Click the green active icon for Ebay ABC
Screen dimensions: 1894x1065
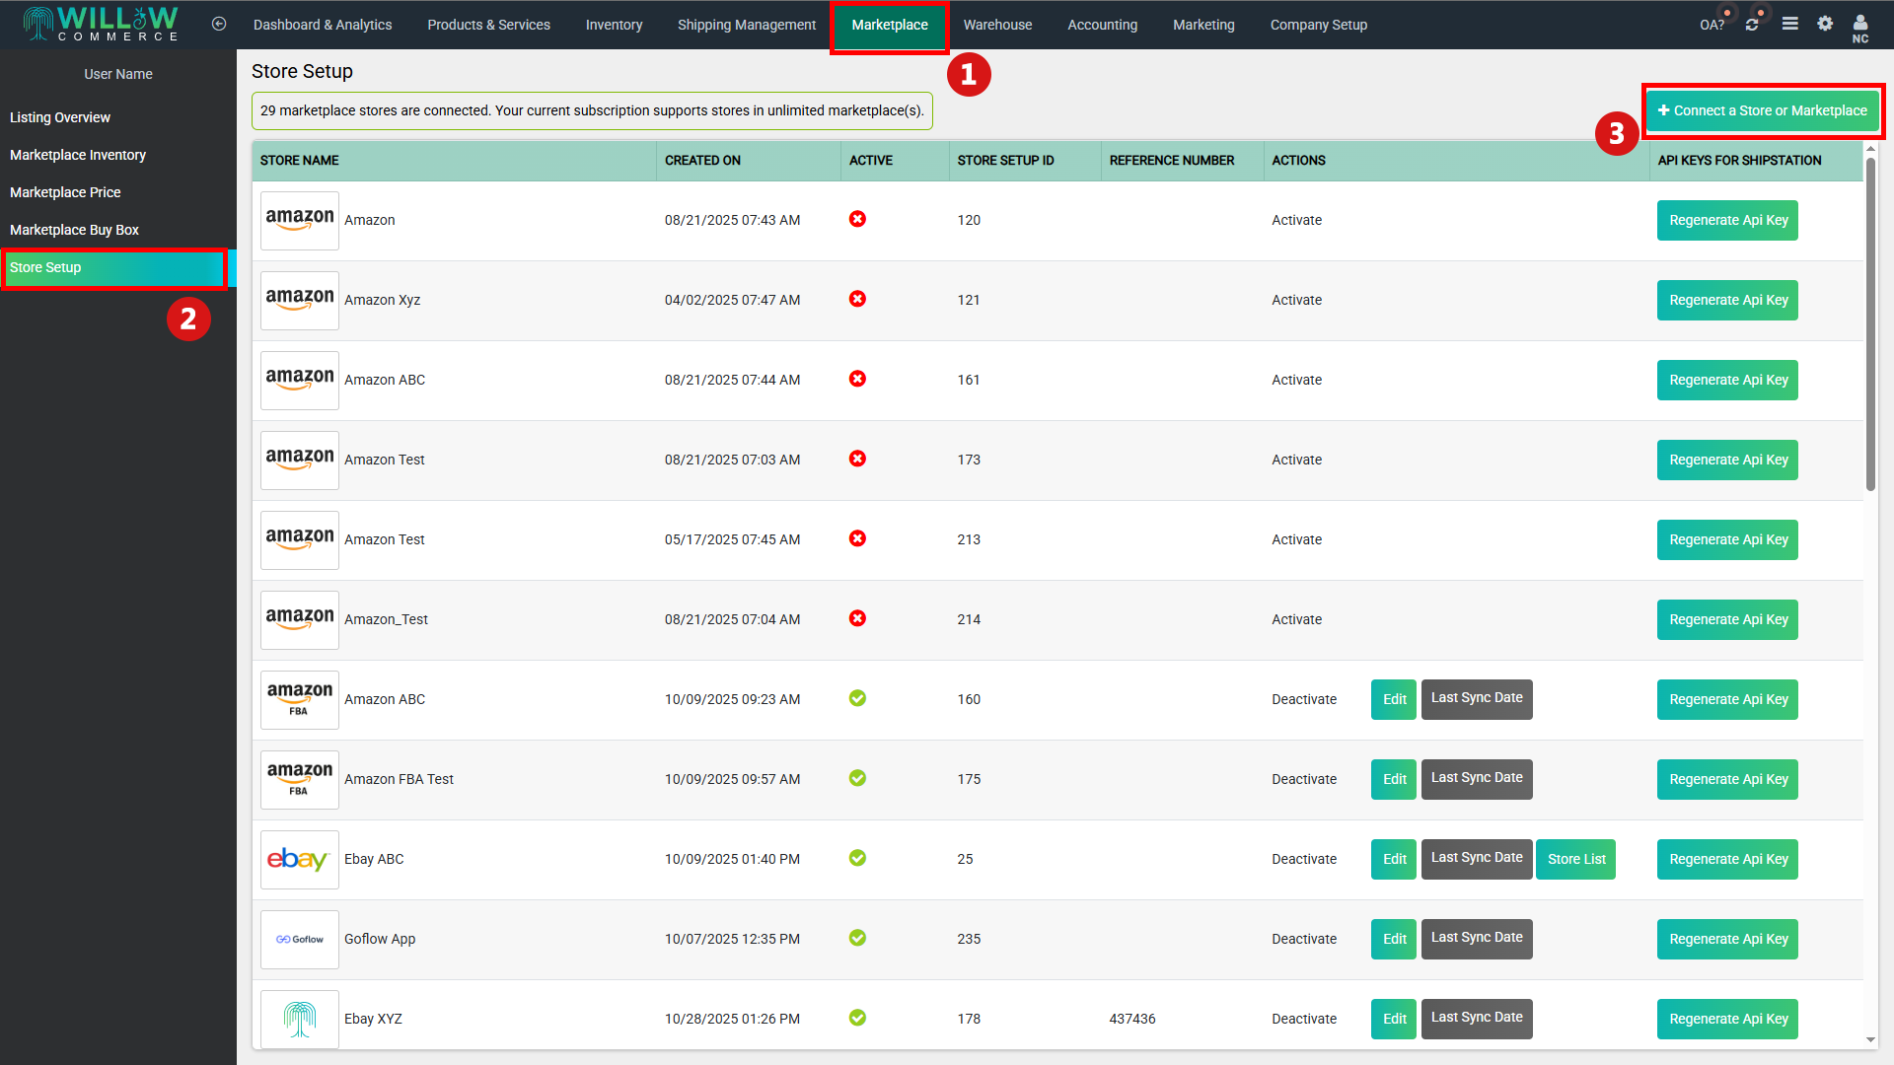coord(857,858)
